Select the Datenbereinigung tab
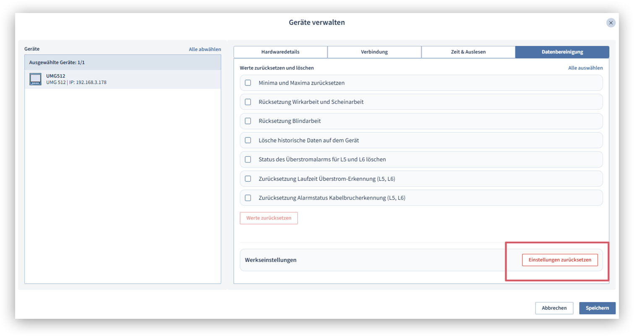Screen dimensions: 634x336 (562, 52)
